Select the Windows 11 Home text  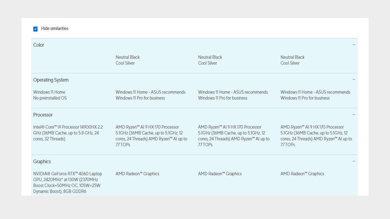click(x=49, y=92)
